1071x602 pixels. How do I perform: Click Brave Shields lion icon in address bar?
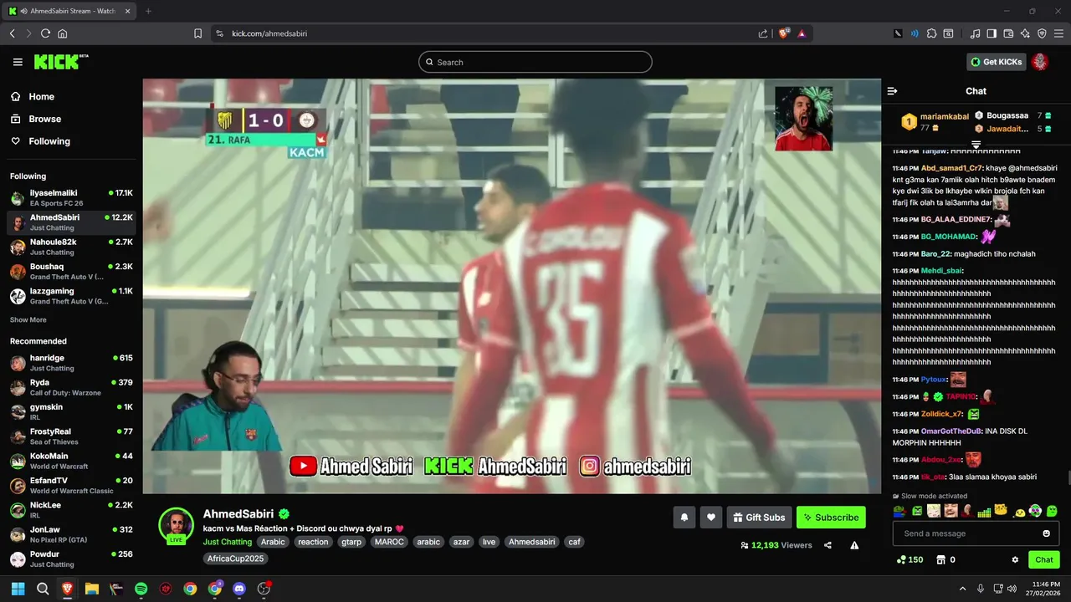784,33
